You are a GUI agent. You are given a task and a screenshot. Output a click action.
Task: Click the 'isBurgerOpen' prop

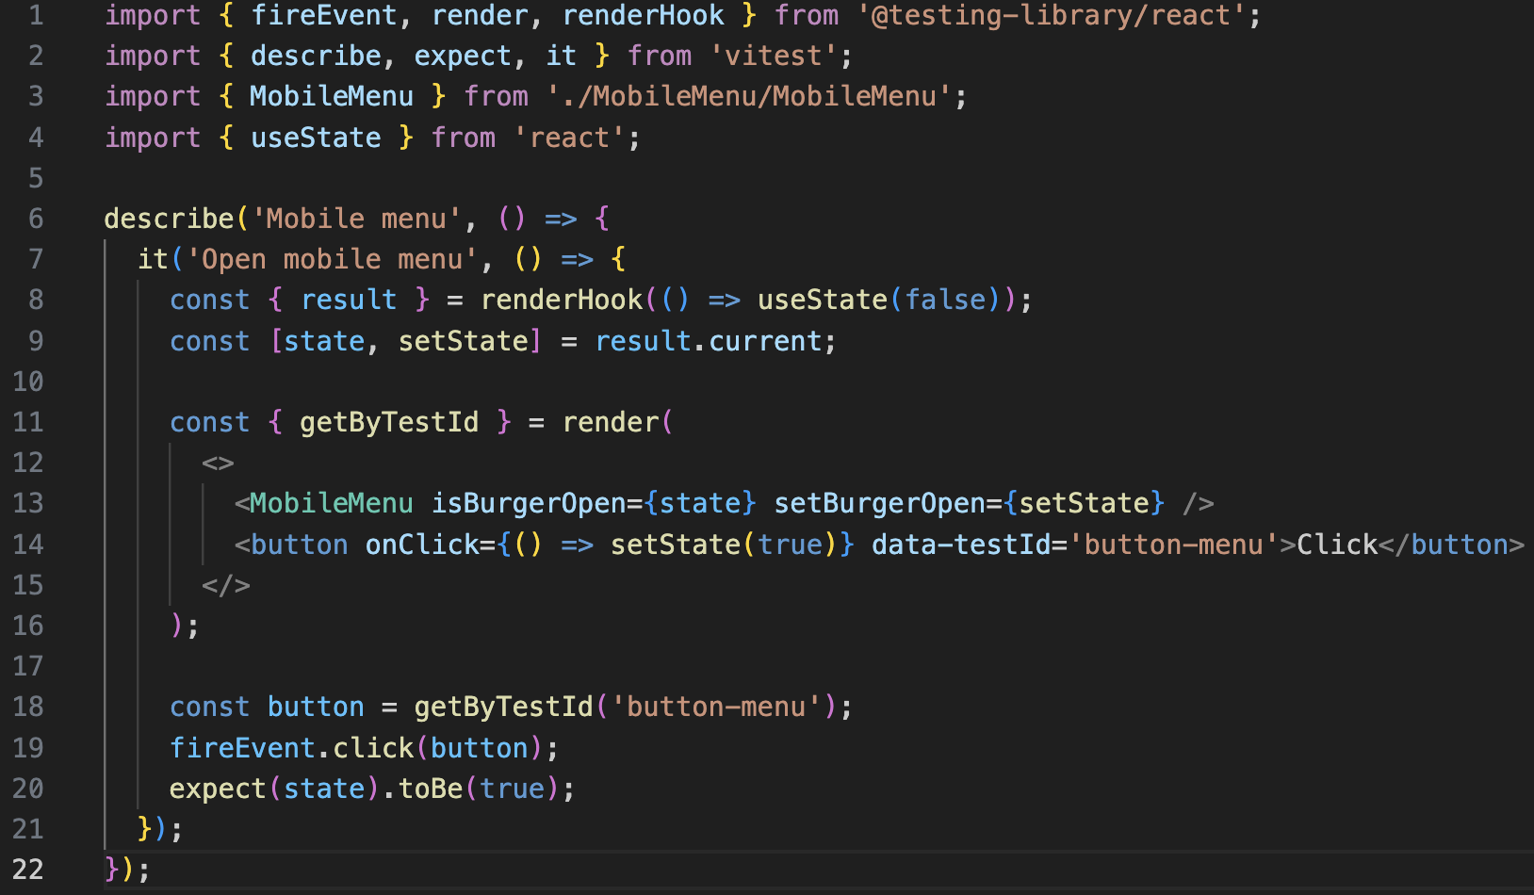[x=530, y=503]
